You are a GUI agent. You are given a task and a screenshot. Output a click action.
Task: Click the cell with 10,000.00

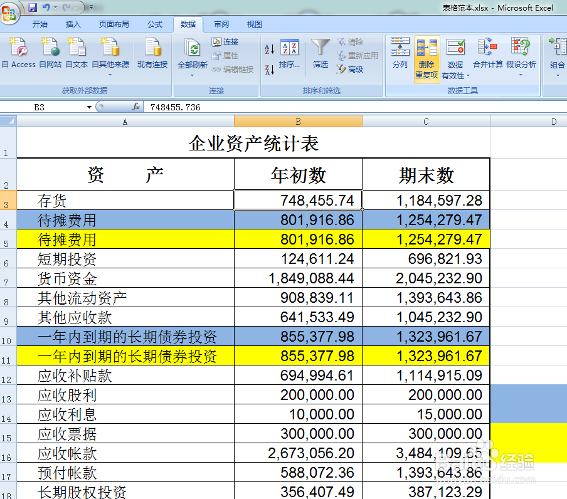pos(299,414)
